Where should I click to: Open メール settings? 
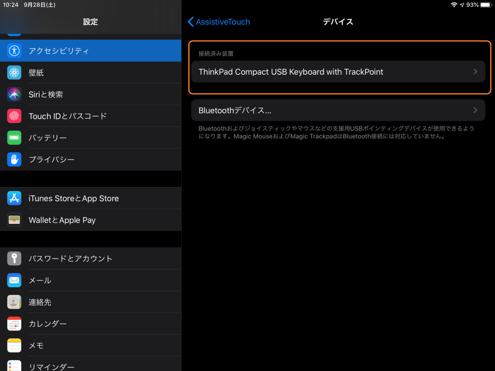(x=91, y=280)
